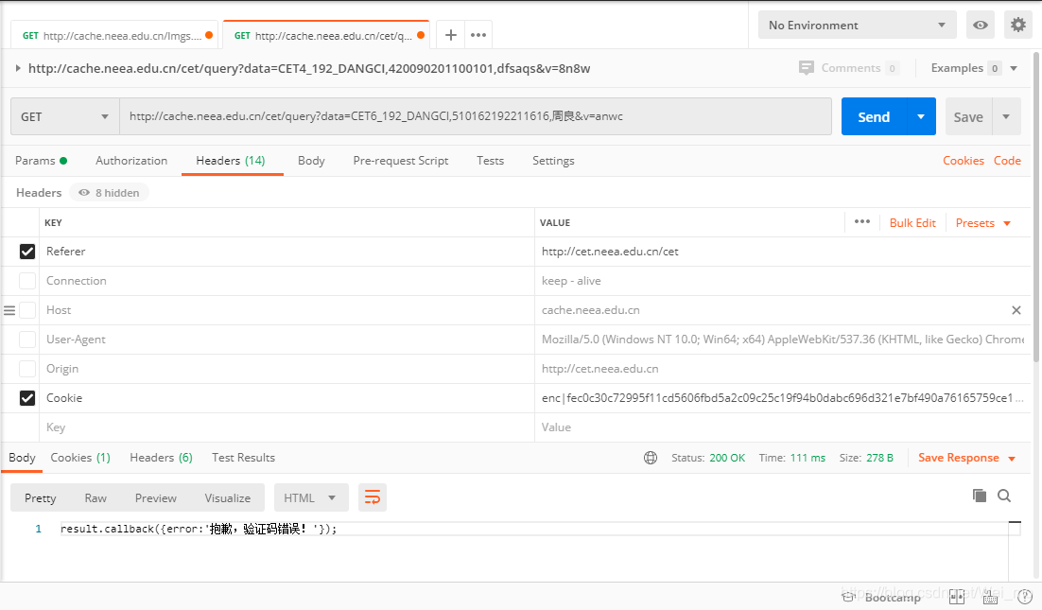Switch to response Cookies (1) tab
The height and width of the screenshot is (610, 1042).
80,458
